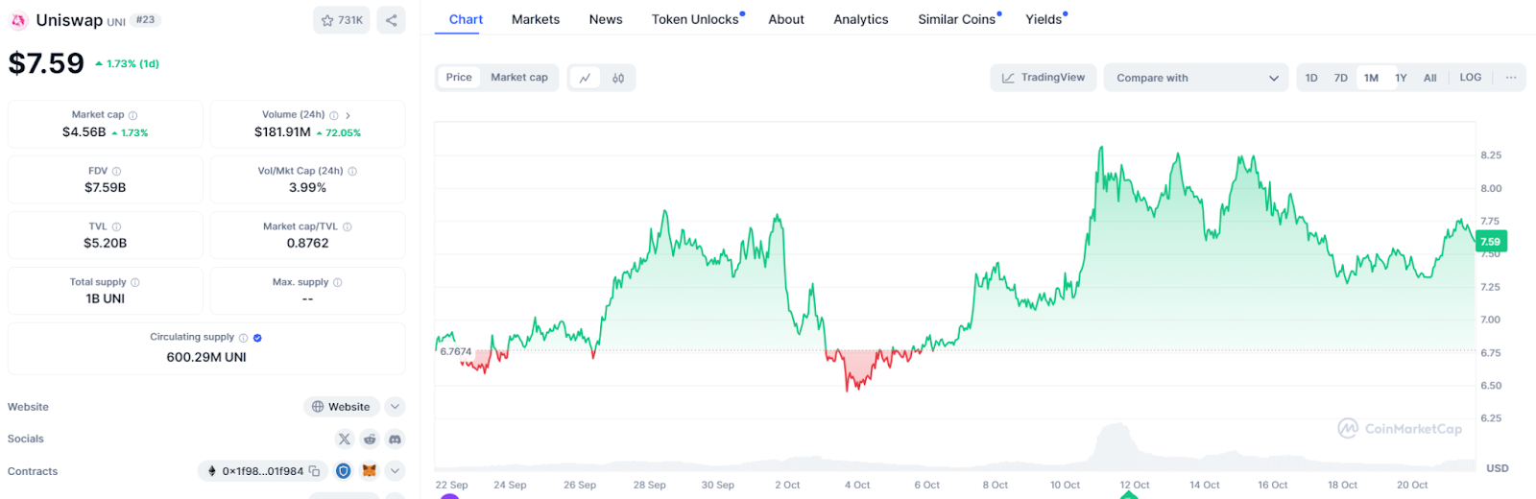Enable LOG scale on chart
The width and height of the screenshot is (1536, 499).
coord(1471,78)
